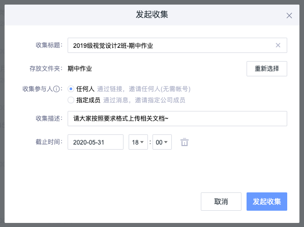Focus the 收集标题 input field
Screen dimensions: 304x227
pos(177,45)
